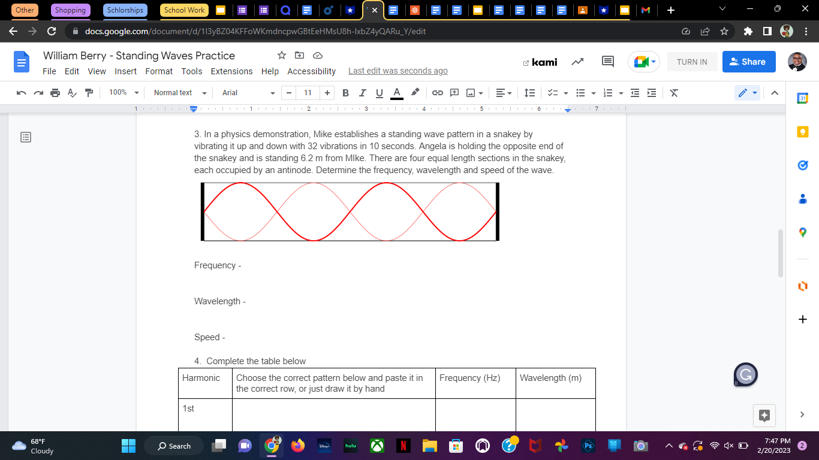The height and width of the screenshot is (460, 819).
Task: Select the Paint format tool
Action: (89, 93)
